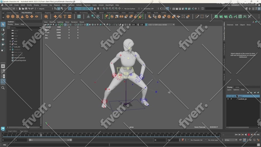Click the lock selection padlock icon
The height and width of the screenshot is (147, 261).
point(95,9)
